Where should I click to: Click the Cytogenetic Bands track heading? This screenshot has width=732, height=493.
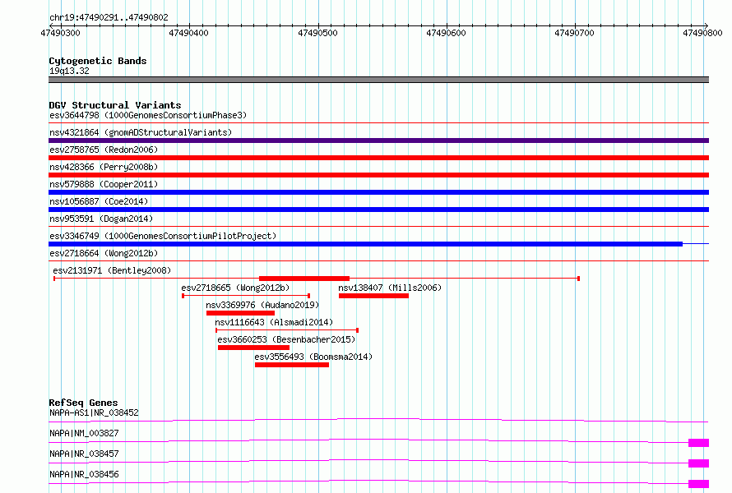(x=98, y=61)
